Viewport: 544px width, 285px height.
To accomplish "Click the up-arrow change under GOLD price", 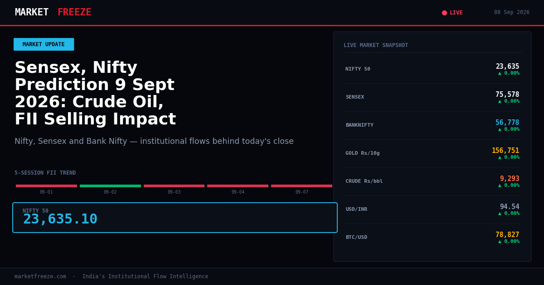I will tap(509, 157).
